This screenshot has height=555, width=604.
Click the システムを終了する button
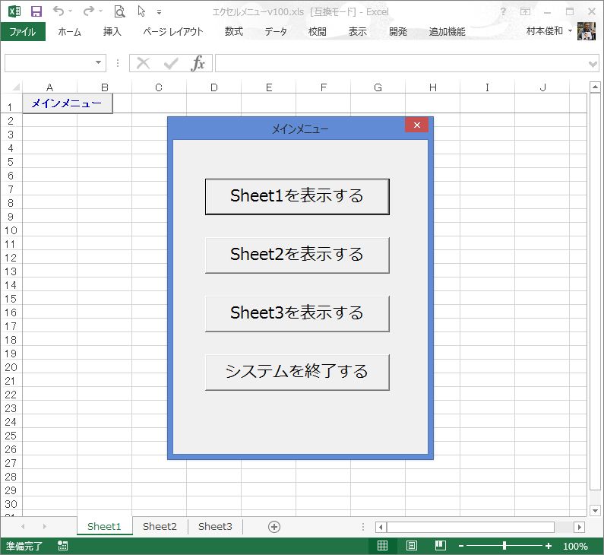coord(297,372)
